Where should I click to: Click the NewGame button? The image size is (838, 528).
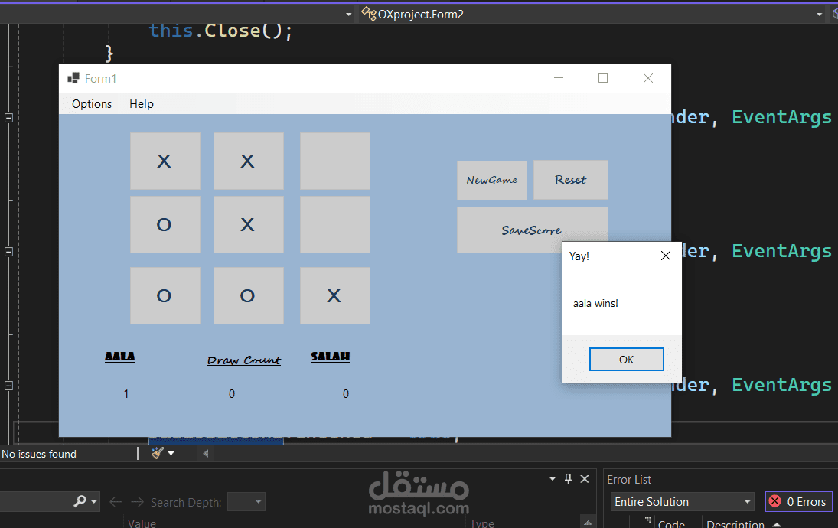491,180
